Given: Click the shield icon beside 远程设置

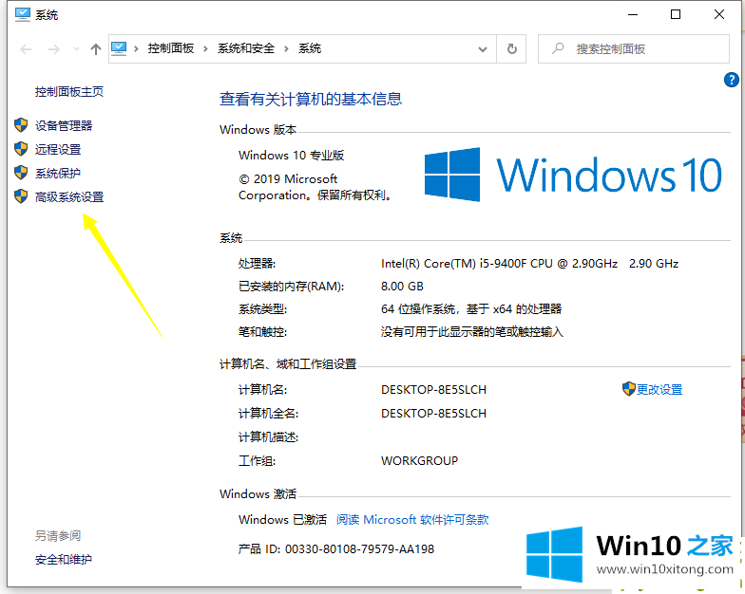Looking at the screenshot, I should click(x=21, y=149).
